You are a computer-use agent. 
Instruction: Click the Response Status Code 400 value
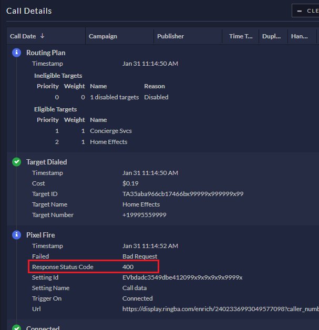(128, 267)
